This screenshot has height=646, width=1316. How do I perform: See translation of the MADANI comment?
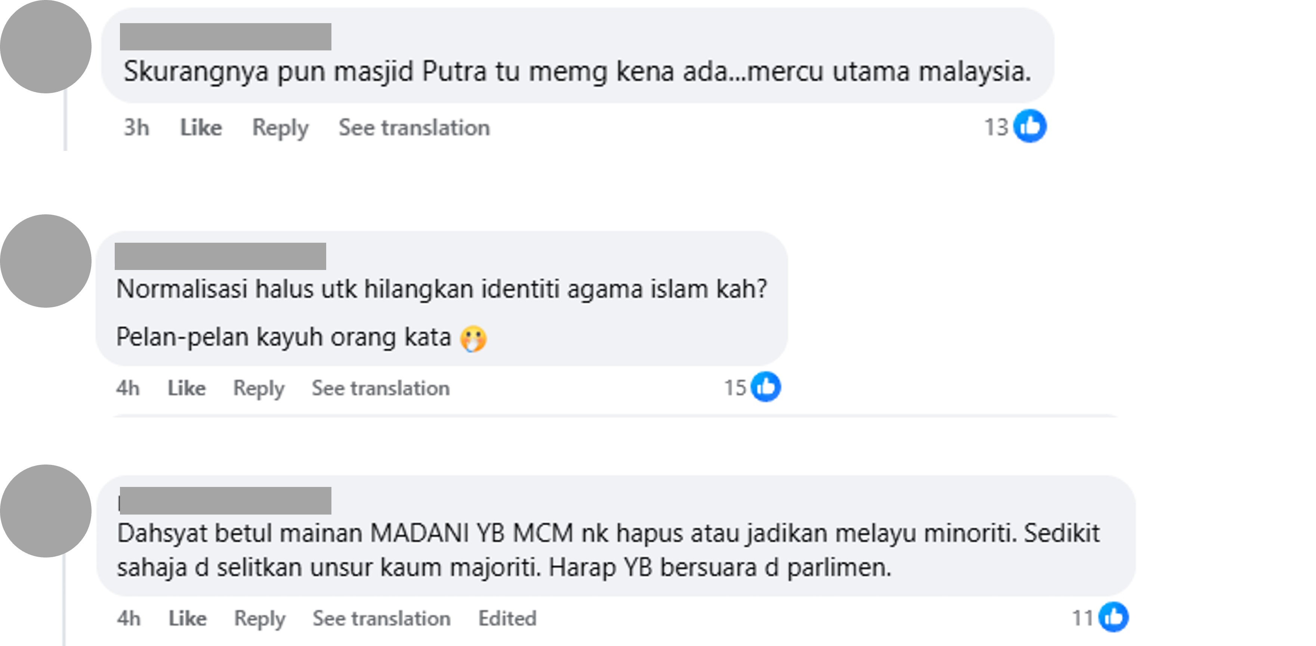tap(381, 618)
